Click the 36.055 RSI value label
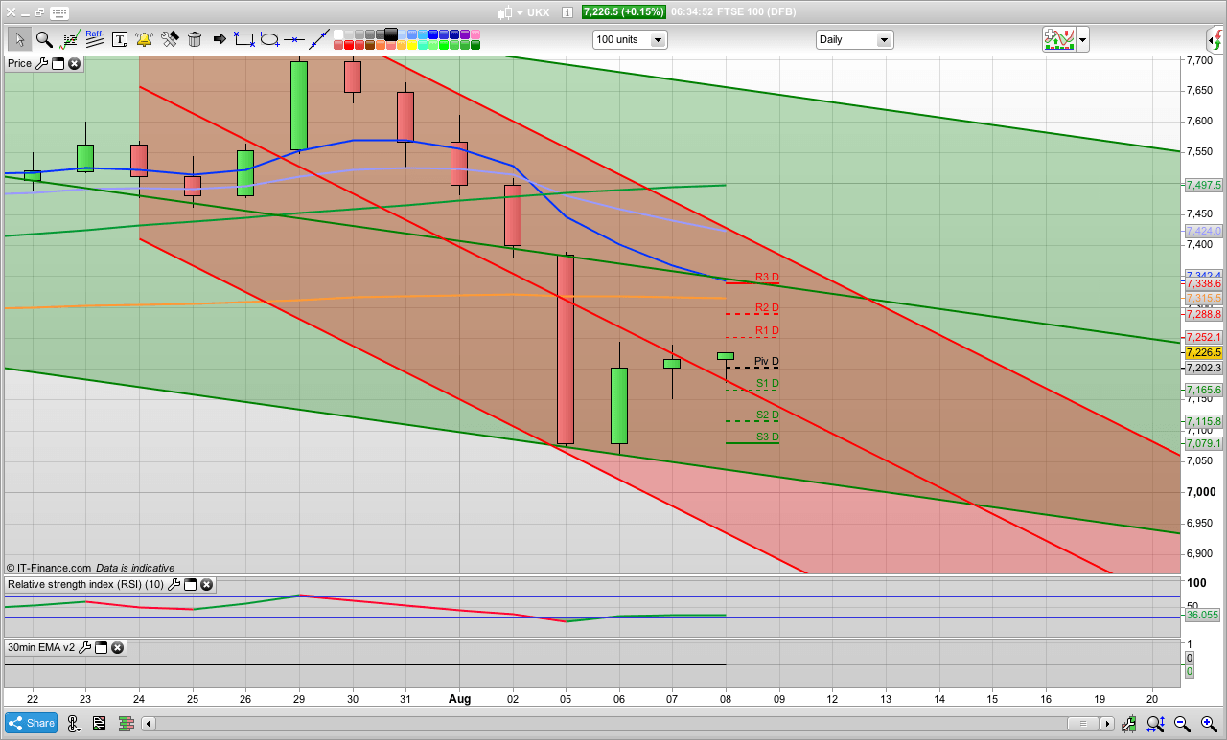1227x740 pixels. point(1202,616)
